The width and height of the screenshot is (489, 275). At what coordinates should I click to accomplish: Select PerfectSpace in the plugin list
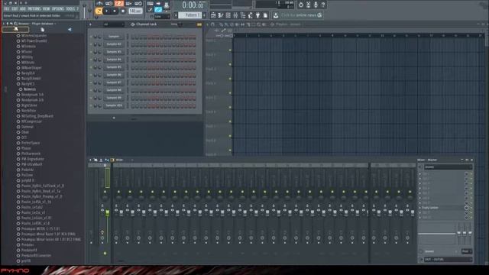tap(31, 143)
